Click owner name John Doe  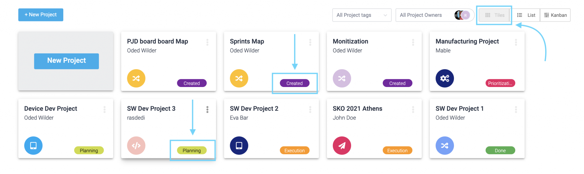344,118
